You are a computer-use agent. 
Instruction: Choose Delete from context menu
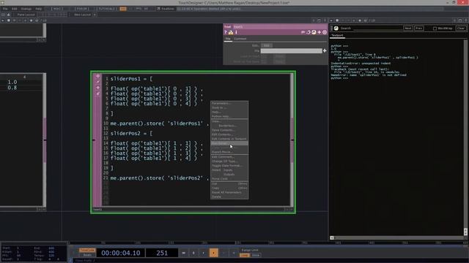pos(229,197)
